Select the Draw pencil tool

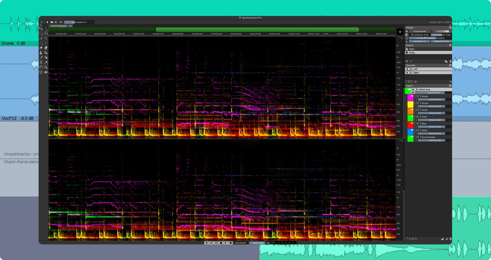pyautogui.click(x=41, y=58)
